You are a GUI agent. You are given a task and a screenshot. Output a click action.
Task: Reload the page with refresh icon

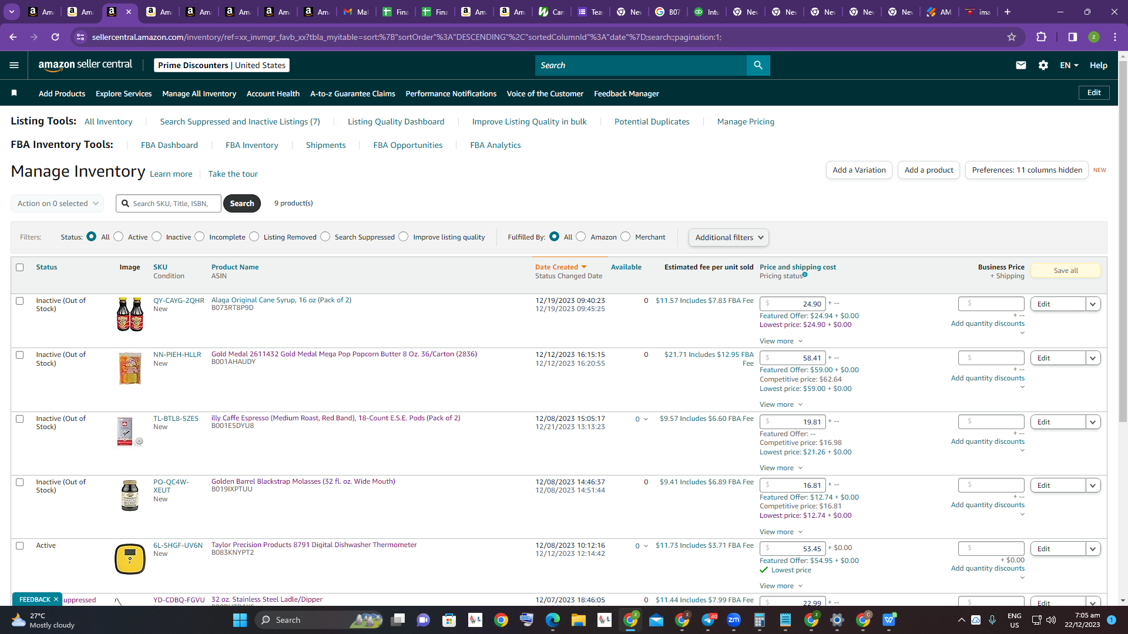(55, 37)
